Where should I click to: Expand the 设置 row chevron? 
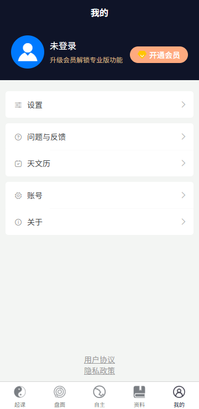[184, 104]
